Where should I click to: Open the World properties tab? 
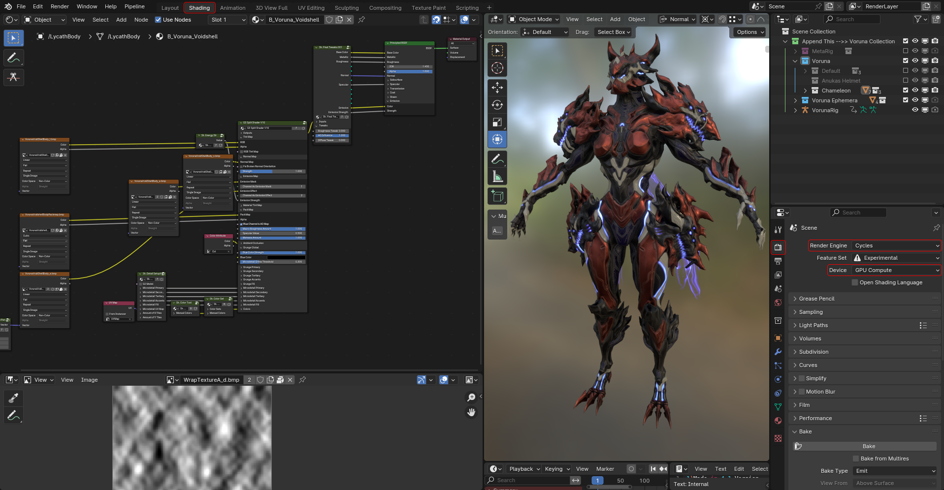pos(778,303)
